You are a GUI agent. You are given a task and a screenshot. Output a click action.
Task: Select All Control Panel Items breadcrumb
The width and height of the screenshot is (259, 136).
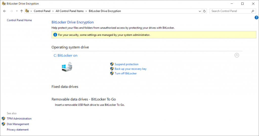click(x=70, y=11)
